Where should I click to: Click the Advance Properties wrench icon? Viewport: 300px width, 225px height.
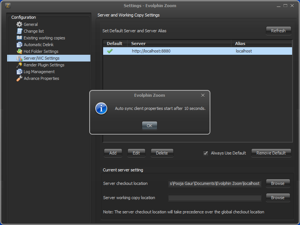click(19, 78)
